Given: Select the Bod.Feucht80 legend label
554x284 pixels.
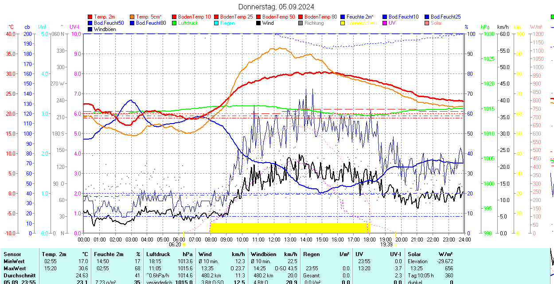Looking at the screenshot, I should [x=151, y=23].
